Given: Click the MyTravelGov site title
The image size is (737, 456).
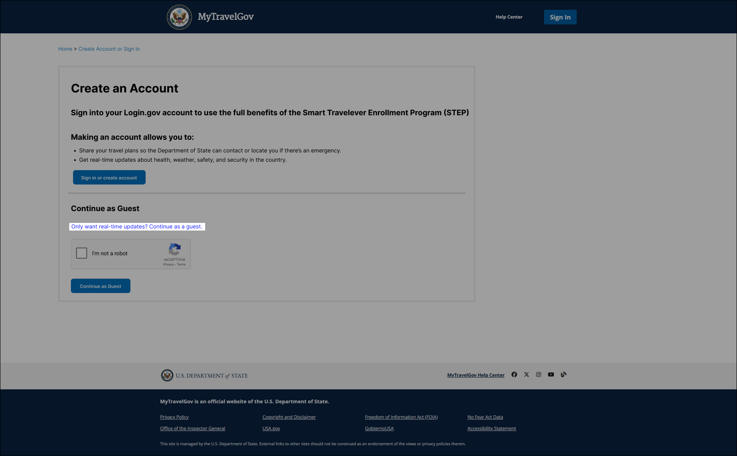Looking at the screenshot, I should (226, 17).
